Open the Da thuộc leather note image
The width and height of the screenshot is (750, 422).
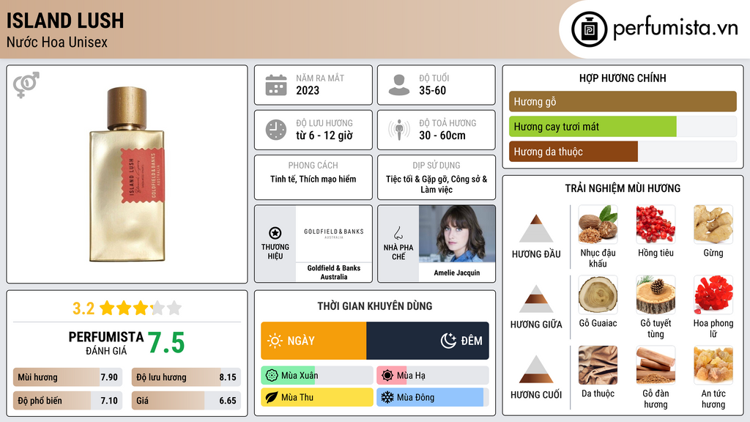[598, 365]
